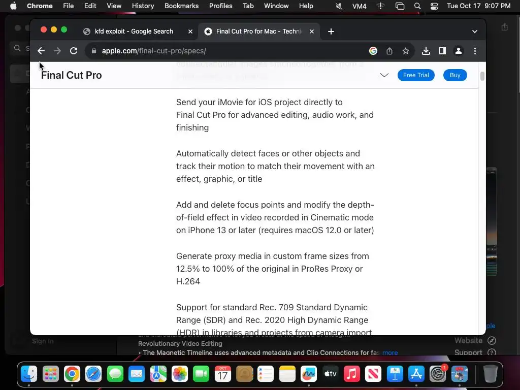Viewport: 520px width, 390px height.
Task: Open the Edit menu
Action: pos(90,6)
